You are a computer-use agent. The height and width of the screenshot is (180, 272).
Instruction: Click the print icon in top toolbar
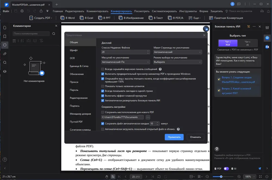click(22, 11)
